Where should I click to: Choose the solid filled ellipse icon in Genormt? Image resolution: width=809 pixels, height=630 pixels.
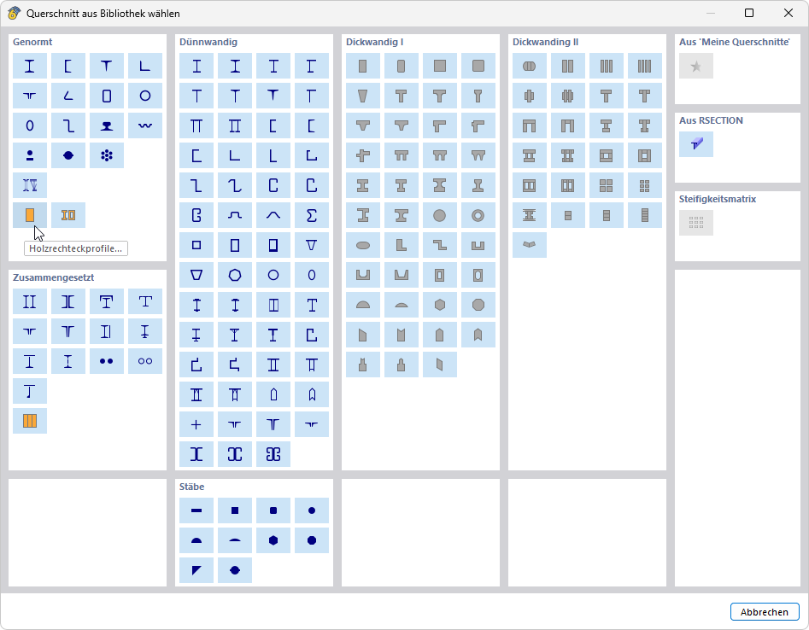click(x=68, y=155)
